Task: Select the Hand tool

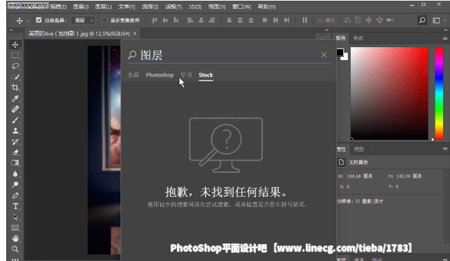Action: click(x=15, y=238)
